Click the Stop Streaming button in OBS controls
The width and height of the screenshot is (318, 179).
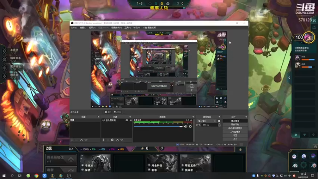pos(235,121)
